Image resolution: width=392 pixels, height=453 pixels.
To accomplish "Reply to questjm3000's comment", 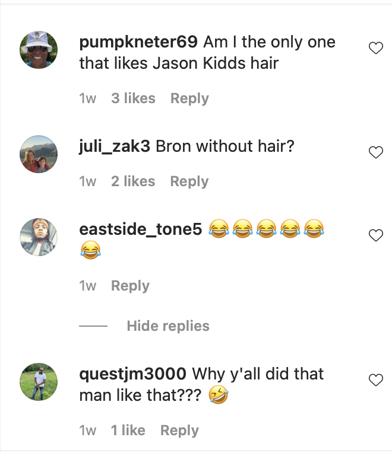I will point(179,430).
